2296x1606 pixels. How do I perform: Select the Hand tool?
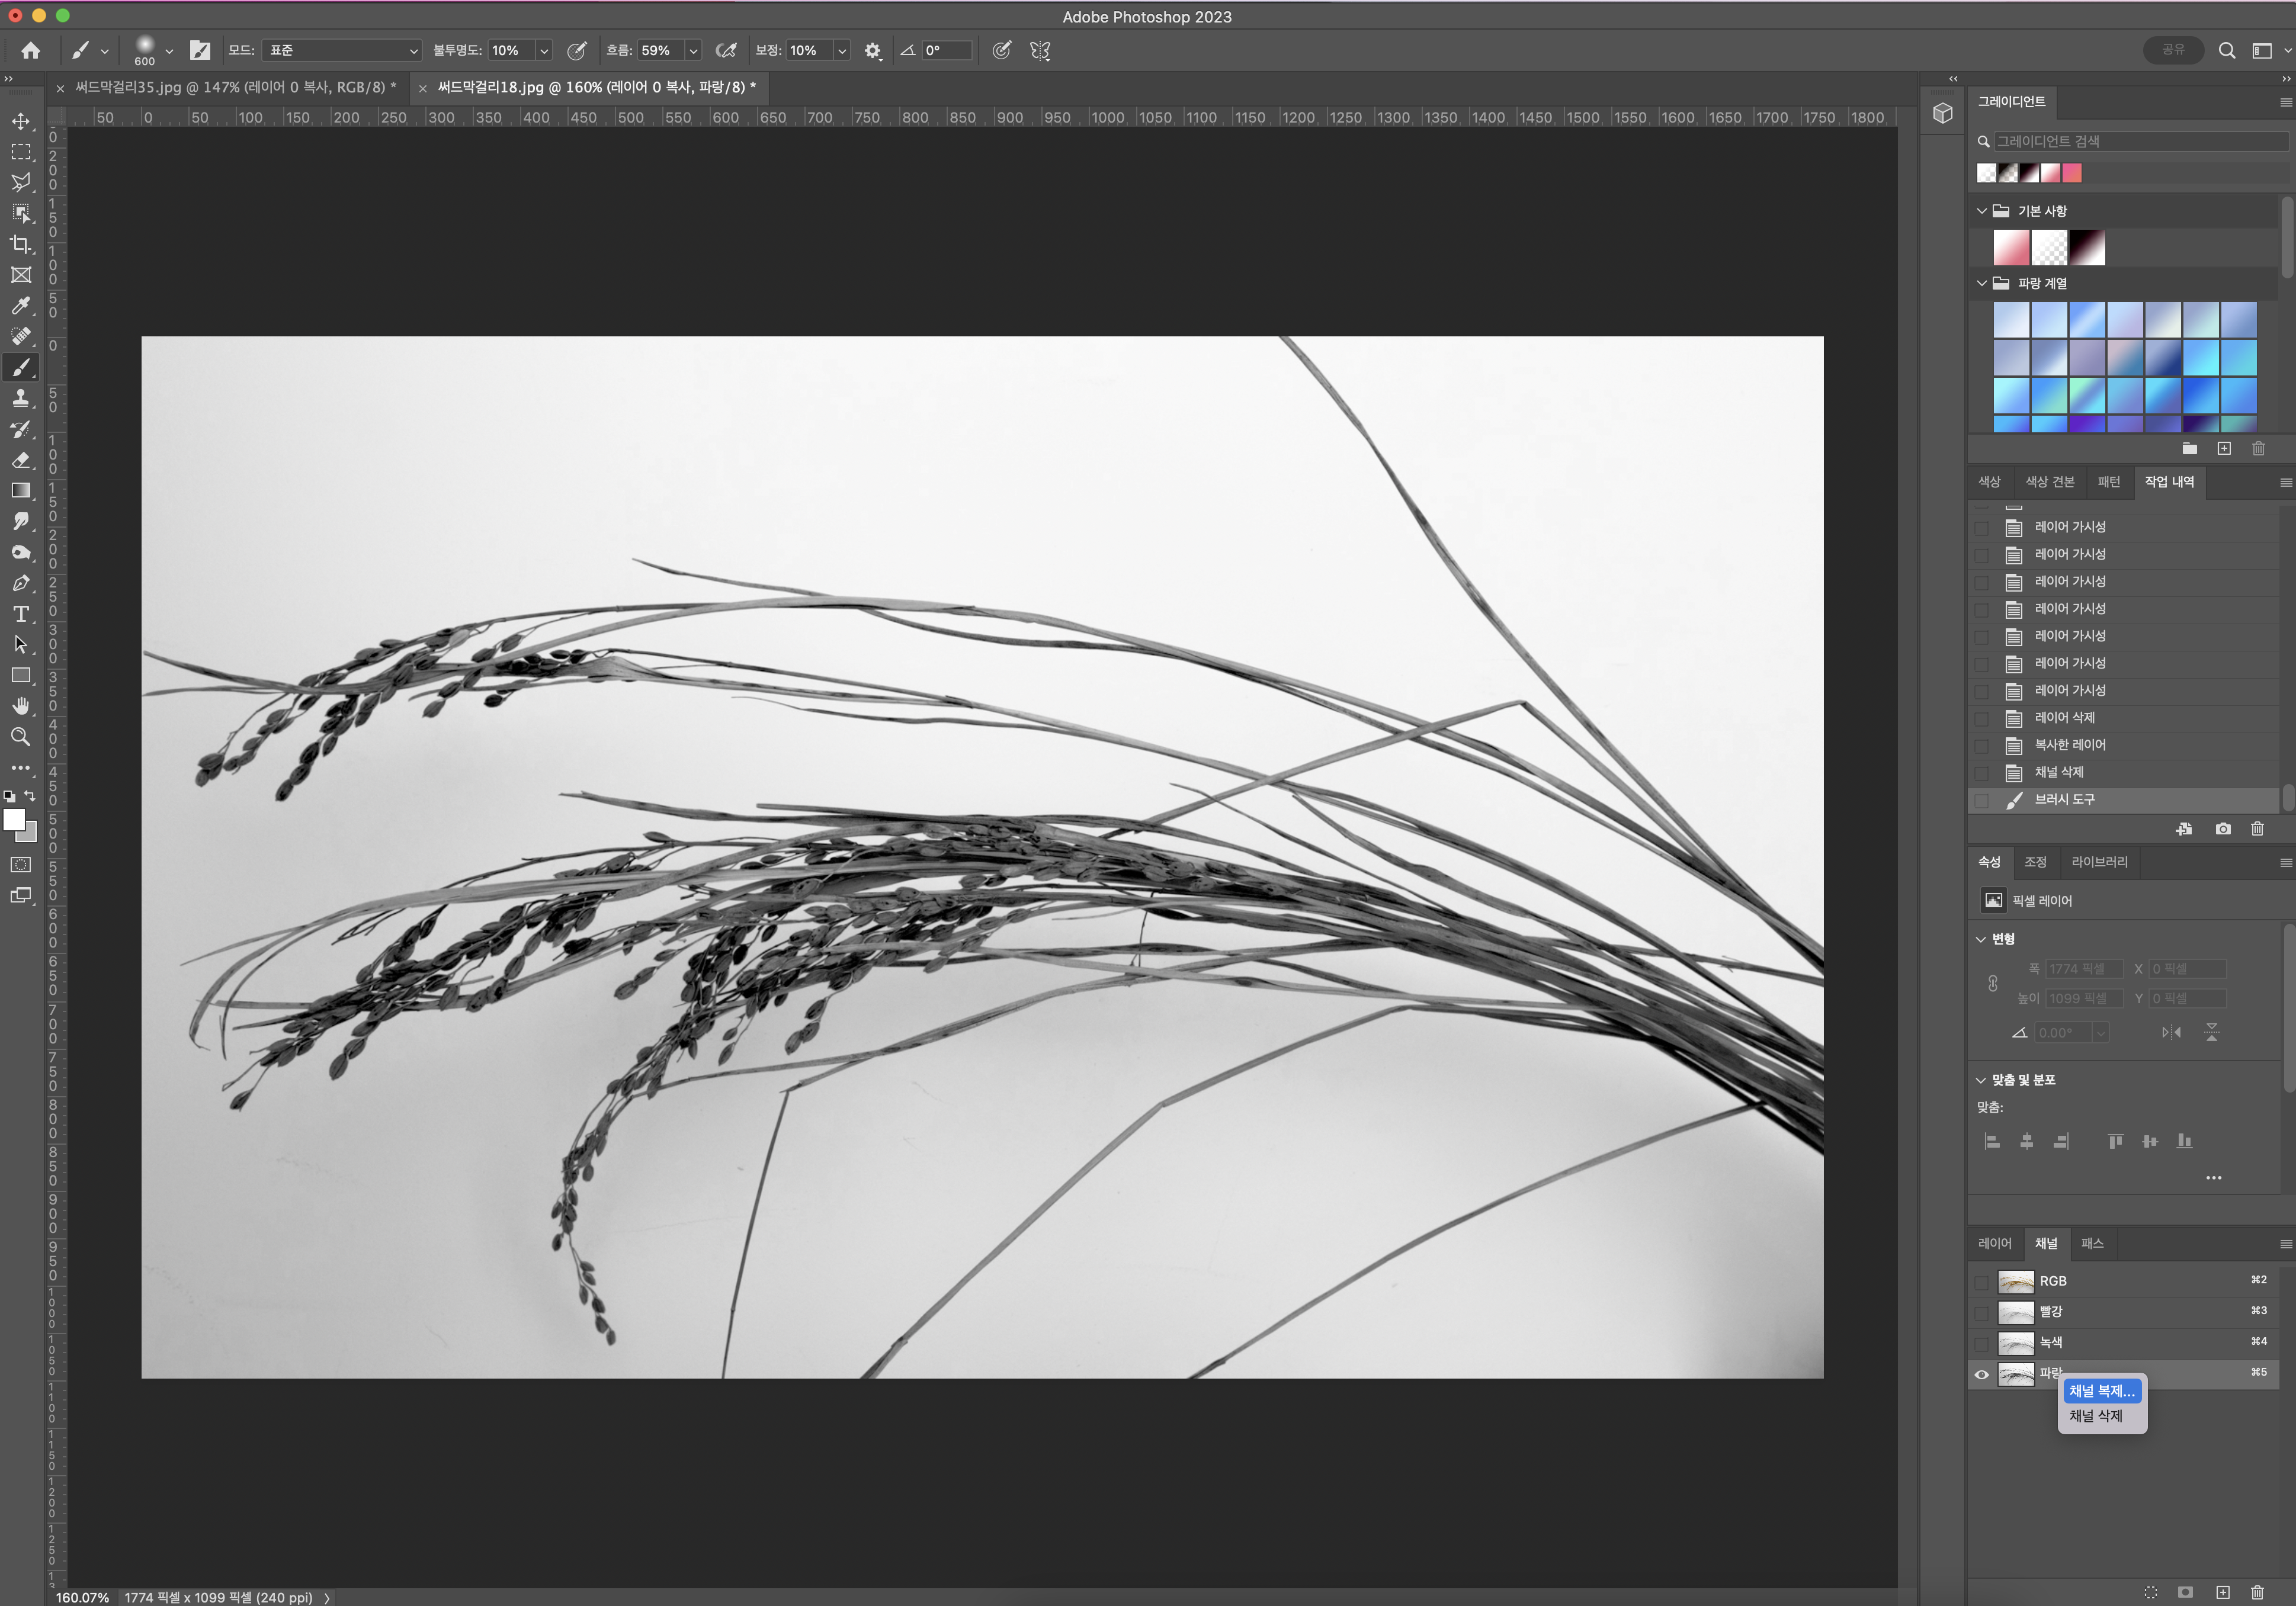click(x=21, y=706)
